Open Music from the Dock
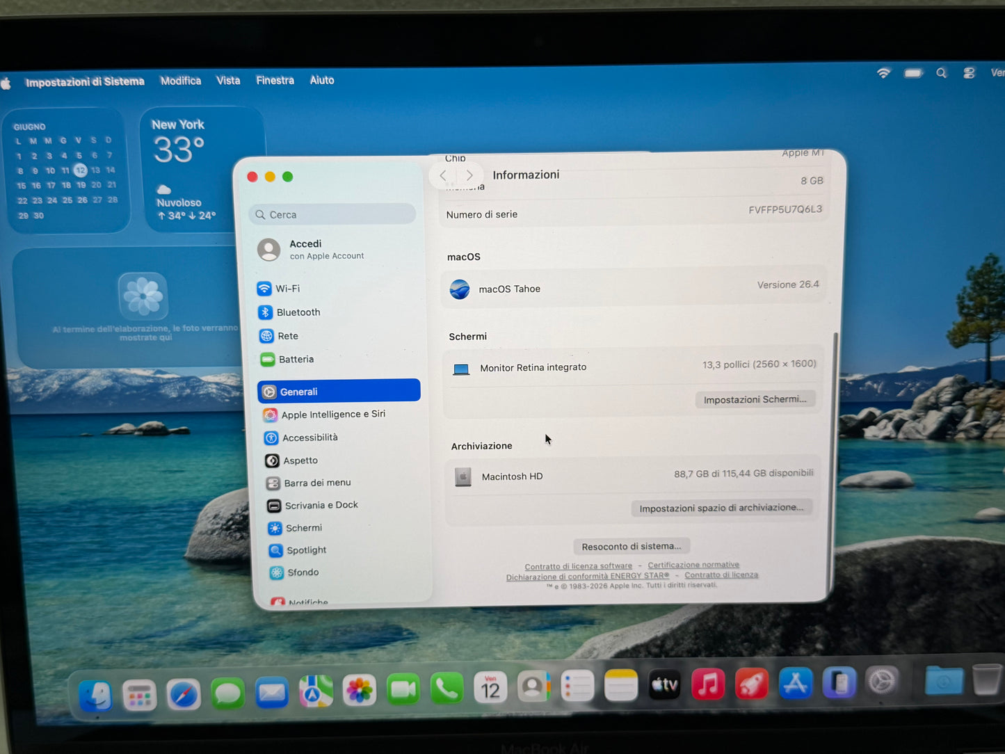Viewport: 1005px width, 754px height. tap(708, 684)
